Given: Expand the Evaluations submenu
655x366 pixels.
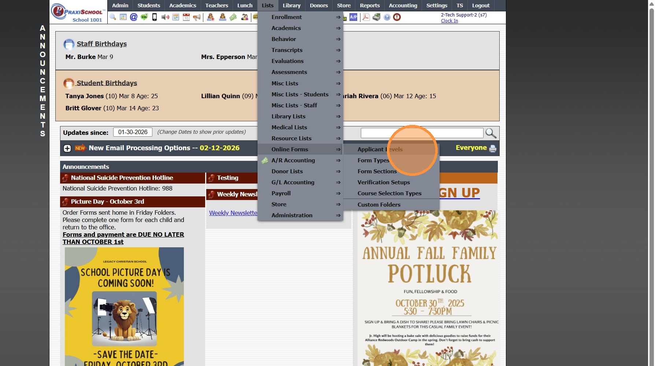Looking at the screenshot, I should pyautogui.click(x=300, y=61).
